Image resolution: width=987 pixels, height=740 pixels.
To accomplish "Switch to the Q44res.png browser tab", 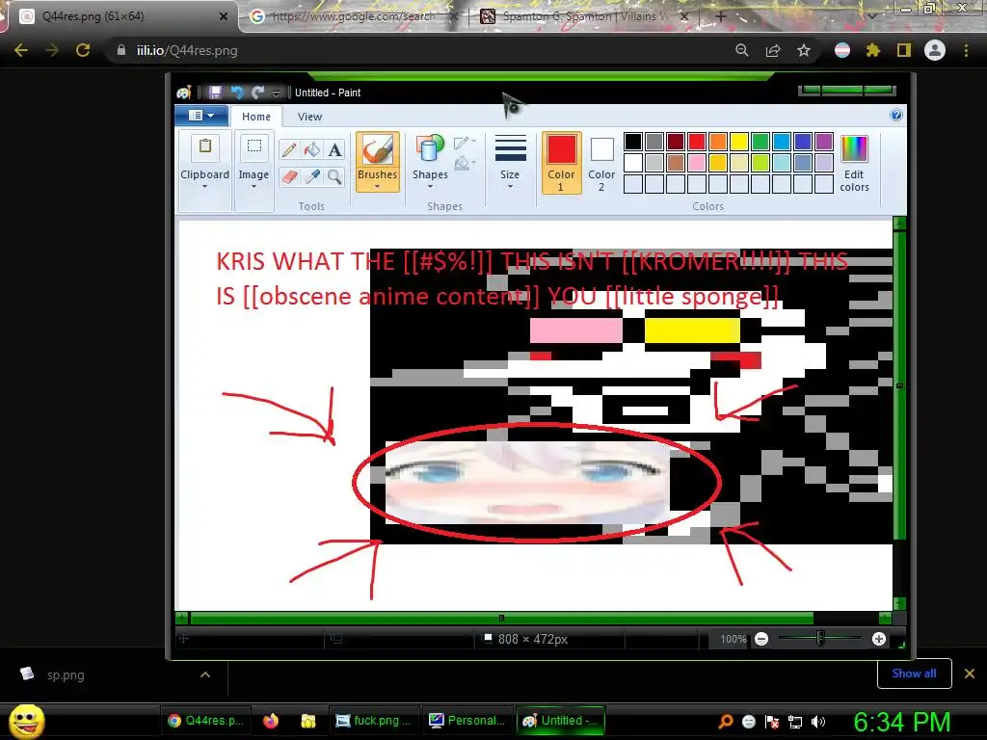I will (x=120, y=16).
